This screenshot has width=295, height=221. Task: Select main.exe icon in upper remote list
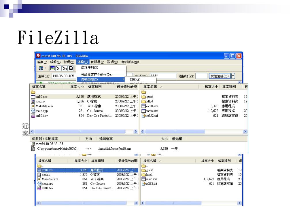point(144,111)
